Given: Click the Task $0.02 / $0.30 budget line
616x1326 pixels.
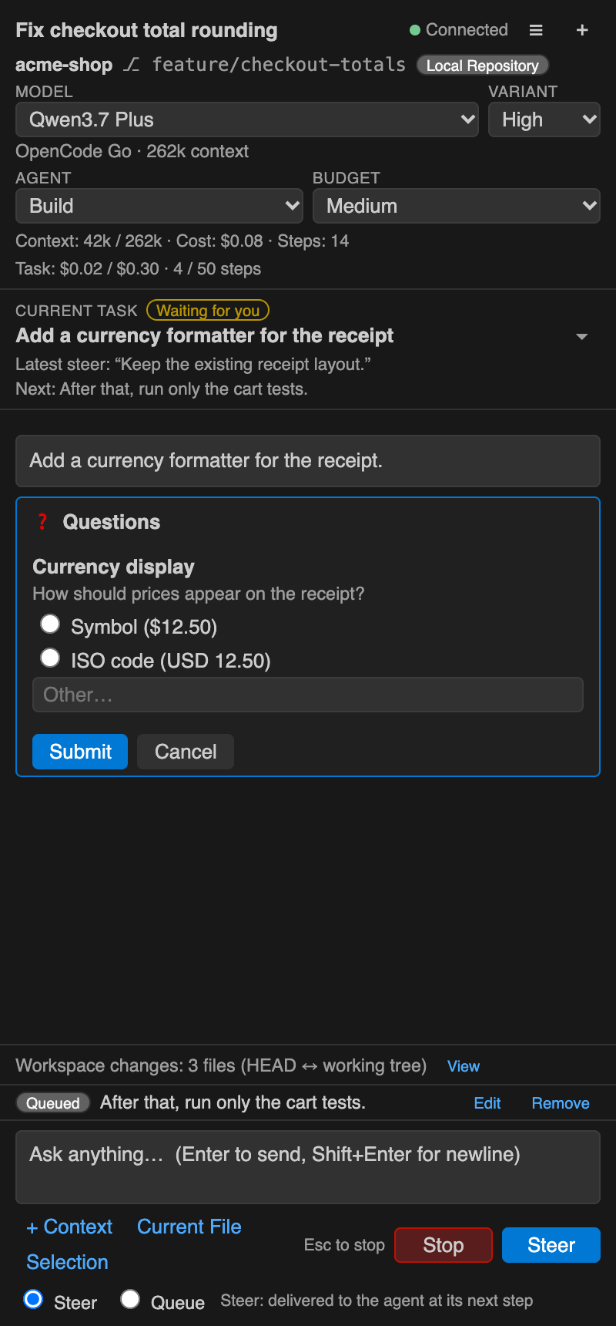Looking at the screenshot, I should point(139,269).
